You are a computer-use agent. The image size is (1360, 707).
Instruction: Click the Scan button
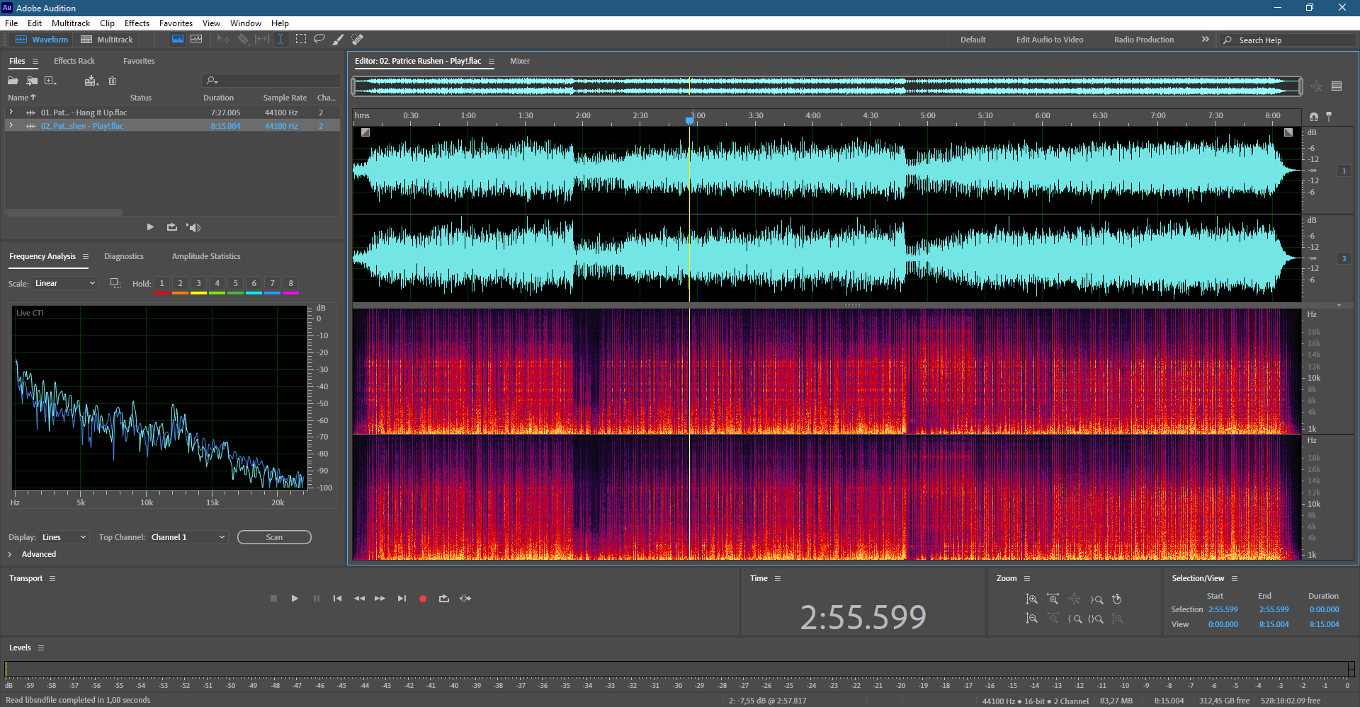[x=274, y=537]
